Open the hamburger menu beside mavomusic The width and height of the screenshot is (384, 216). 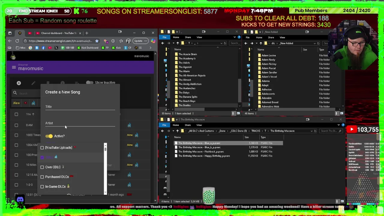coord(14,67)
